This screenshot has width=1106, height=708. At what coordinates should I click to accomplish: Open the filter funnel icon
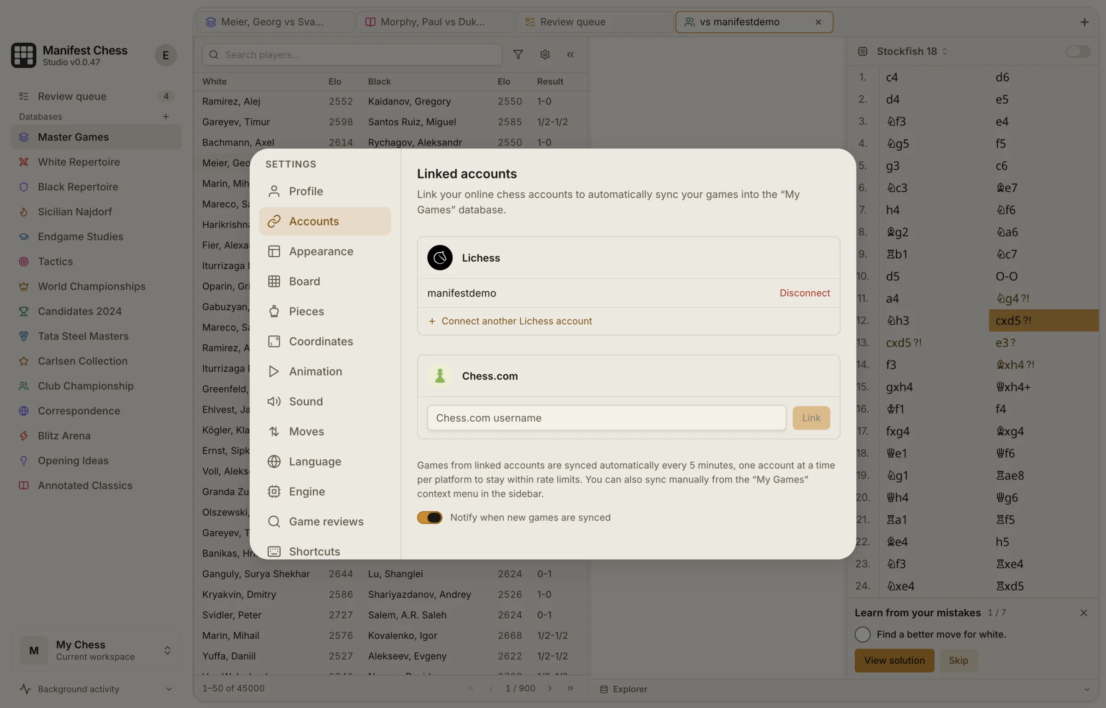coord(518,55)
